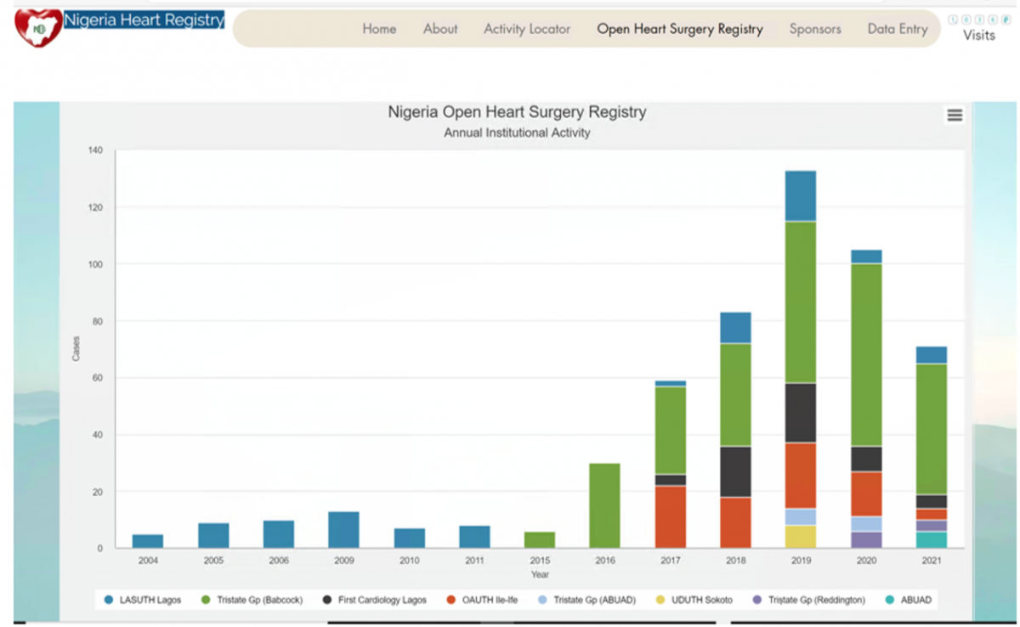The width and height of the screenshot is (1020, 627).
Task: Open the Sponsors page
Action: pos(814,29)
